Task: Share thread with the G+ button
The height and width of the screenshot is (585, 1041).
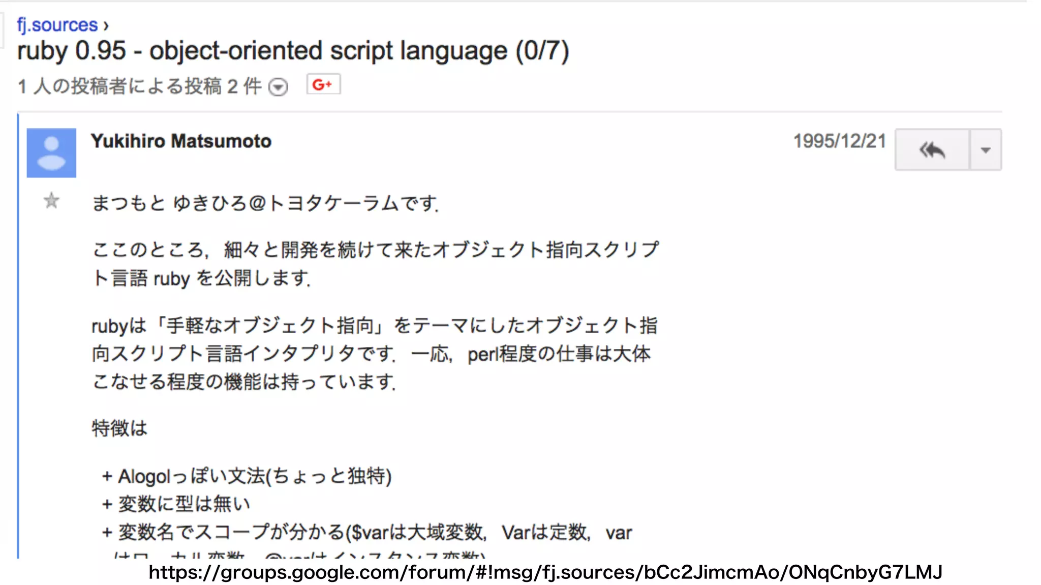Action: click(323, 84)
